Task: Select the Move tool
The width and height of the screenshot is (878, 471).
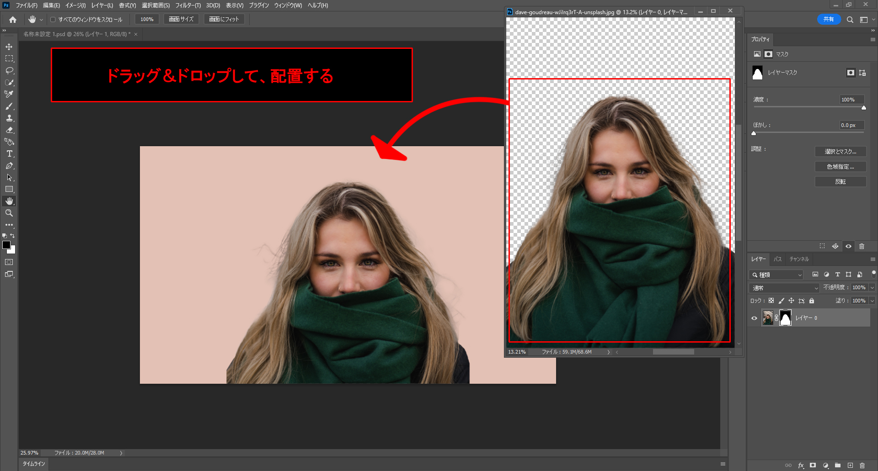Action: tap(9, 47)
